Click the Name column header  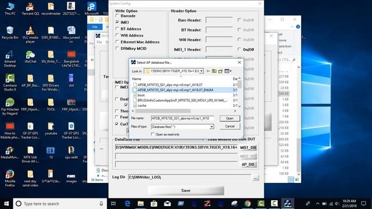pyautogui.click(x=137, y=79)
